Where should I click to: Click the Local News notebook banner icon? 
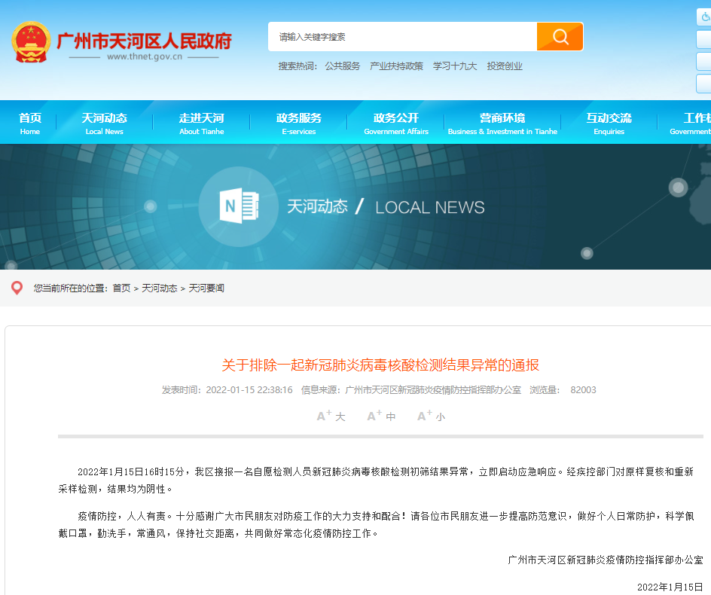coord(239,206)
